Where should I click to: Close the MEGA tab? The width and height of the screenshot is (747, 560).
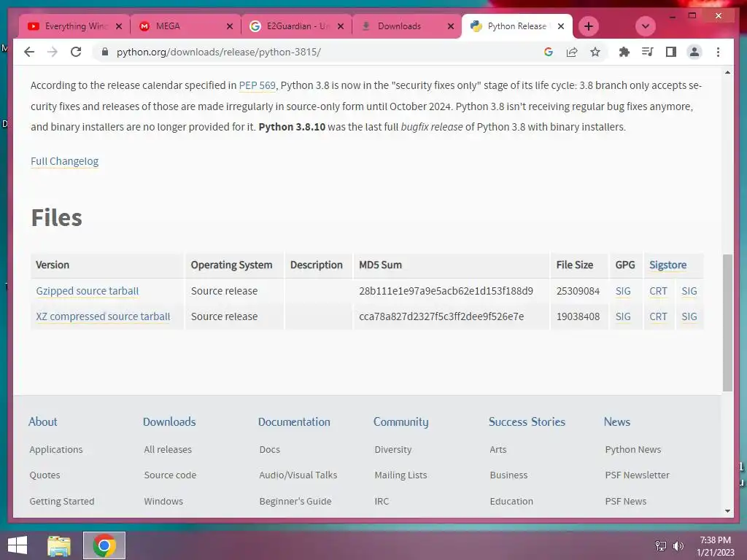click(230, 26)
